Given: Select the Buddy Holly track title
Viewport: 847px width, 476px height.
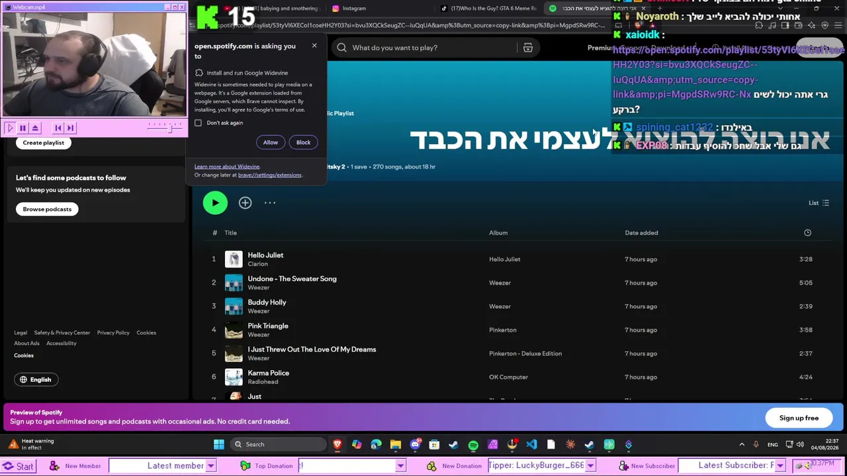Looking at the screenshot, I should [x=267, y=302].
